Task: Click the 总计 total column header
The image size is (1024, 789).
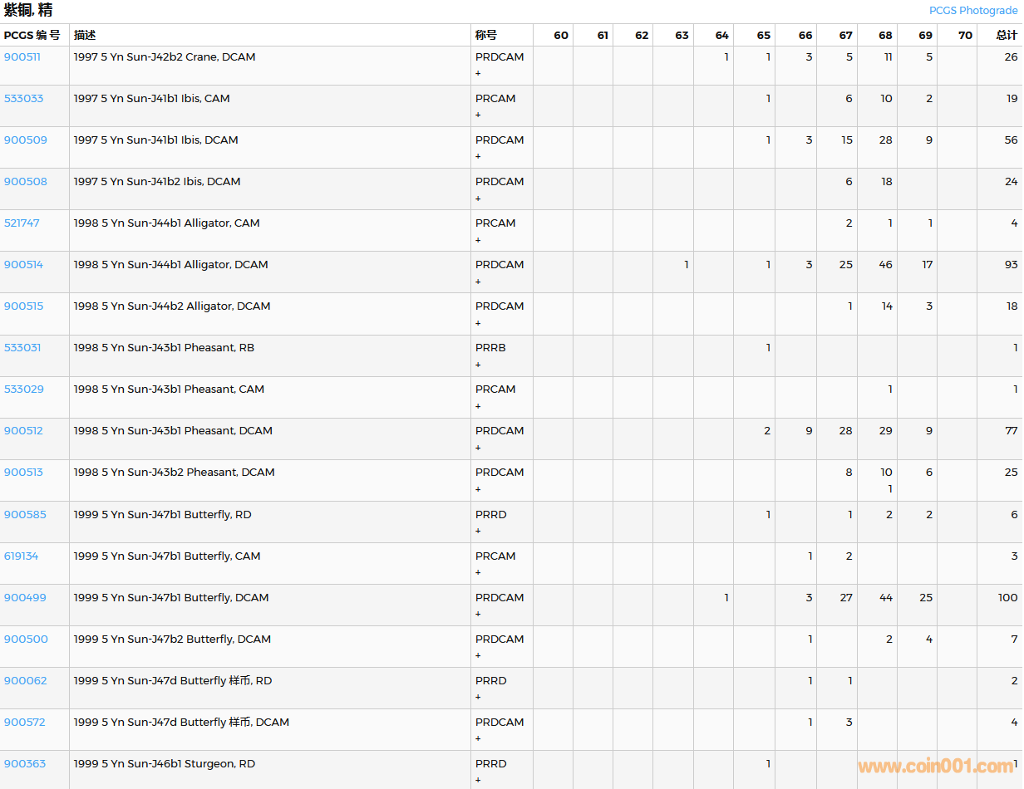Action: [1006, 35]
